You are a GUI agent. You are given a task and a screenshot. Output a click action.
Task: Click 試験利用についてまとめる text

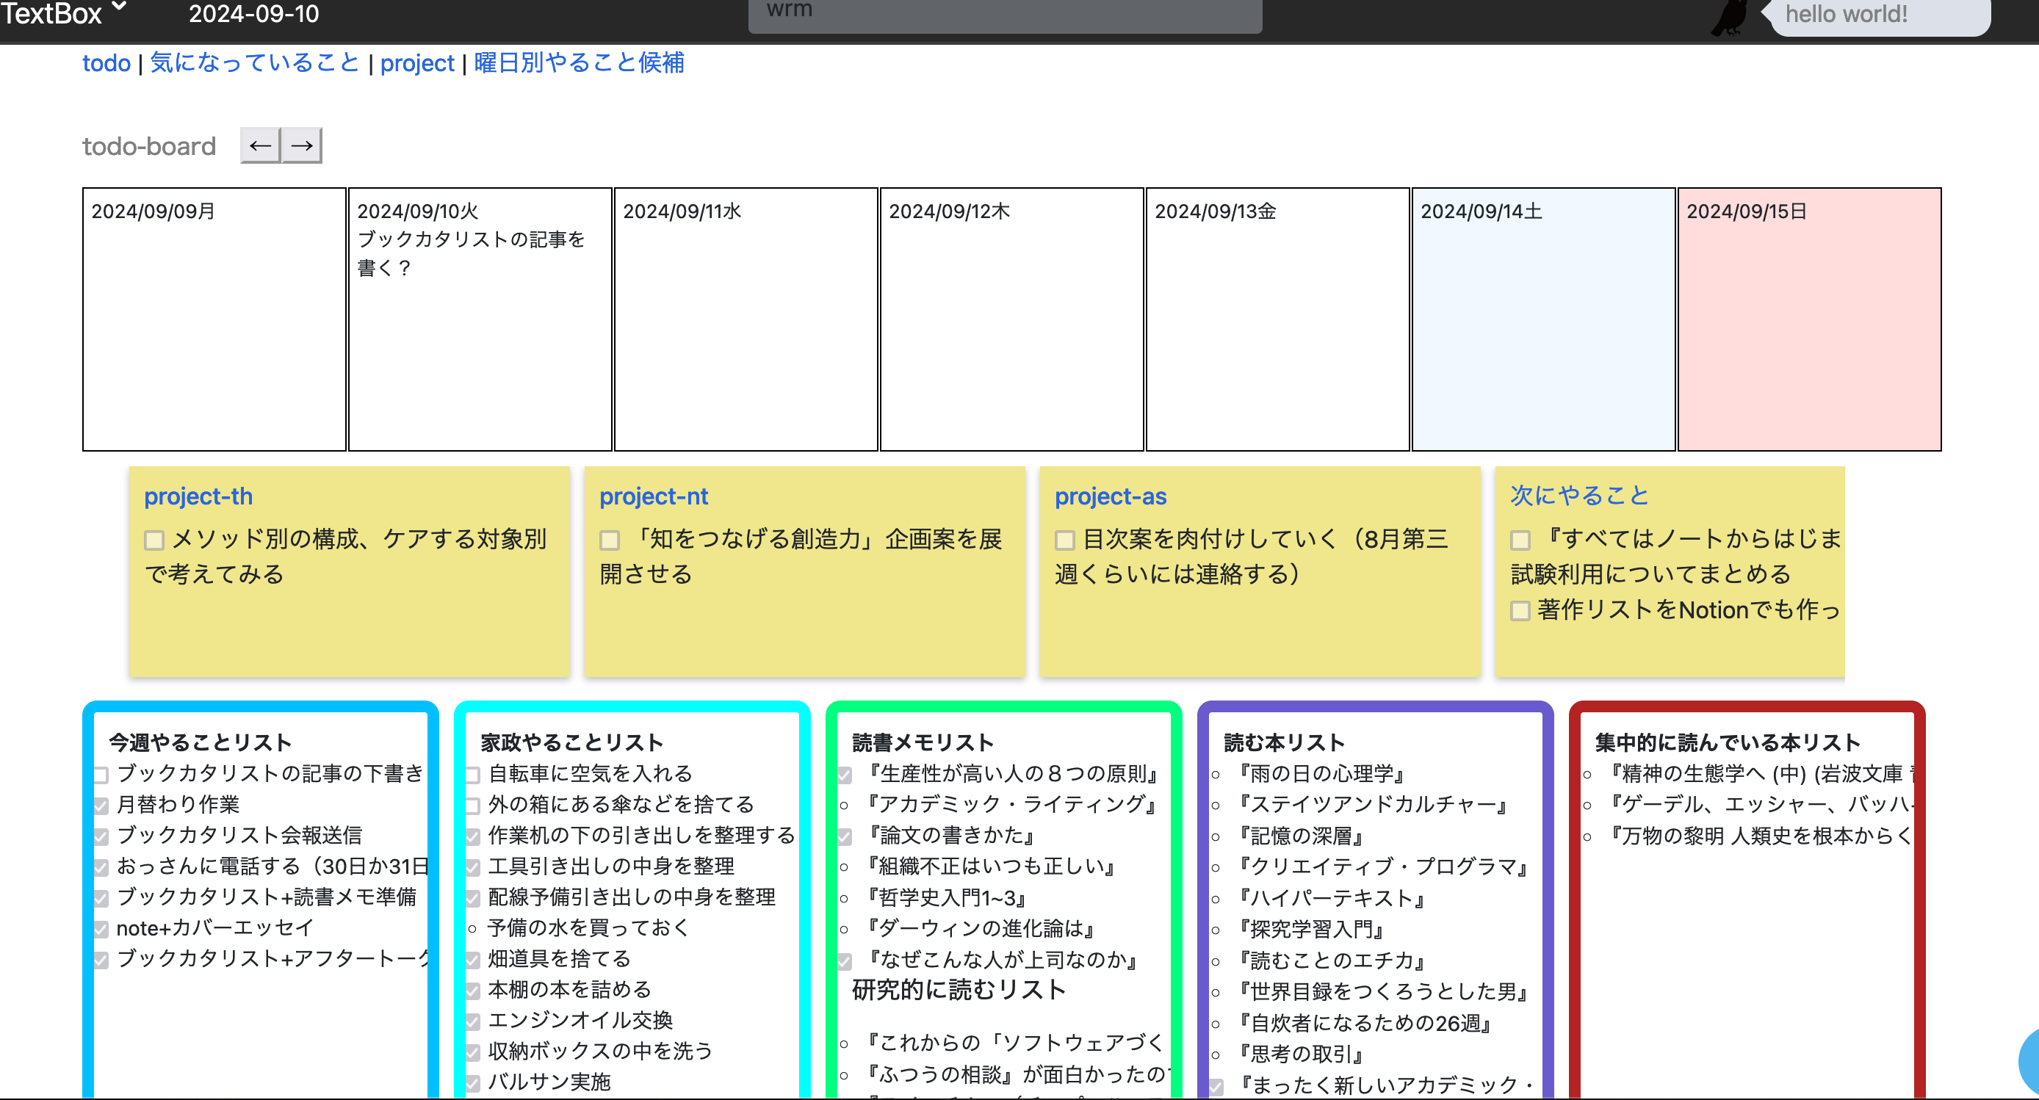click(x=1650, y=573)
